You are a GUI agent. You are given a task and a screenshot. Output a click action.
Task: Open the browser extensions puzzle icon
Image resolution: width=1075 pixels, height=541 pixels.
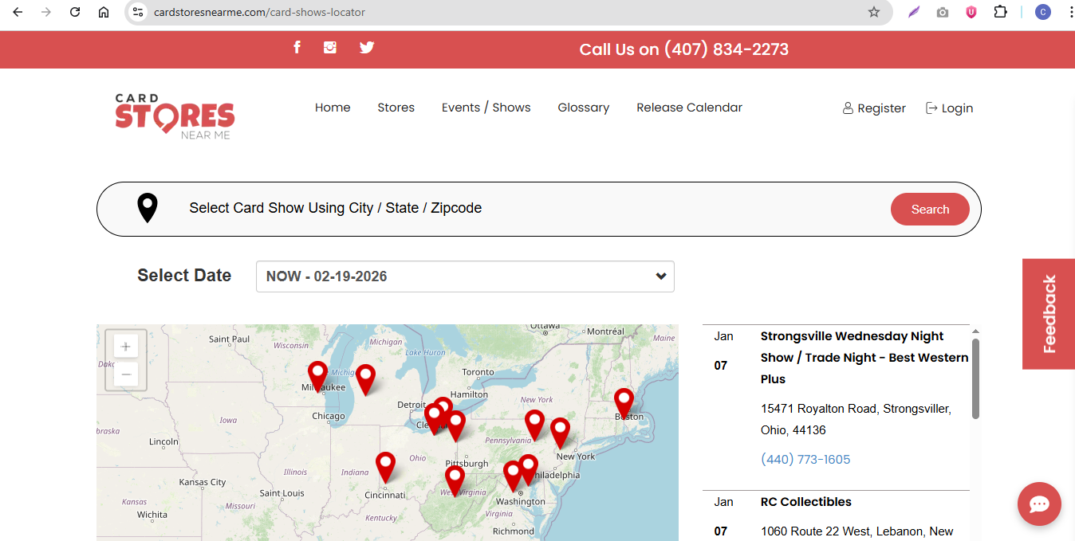1000,12
